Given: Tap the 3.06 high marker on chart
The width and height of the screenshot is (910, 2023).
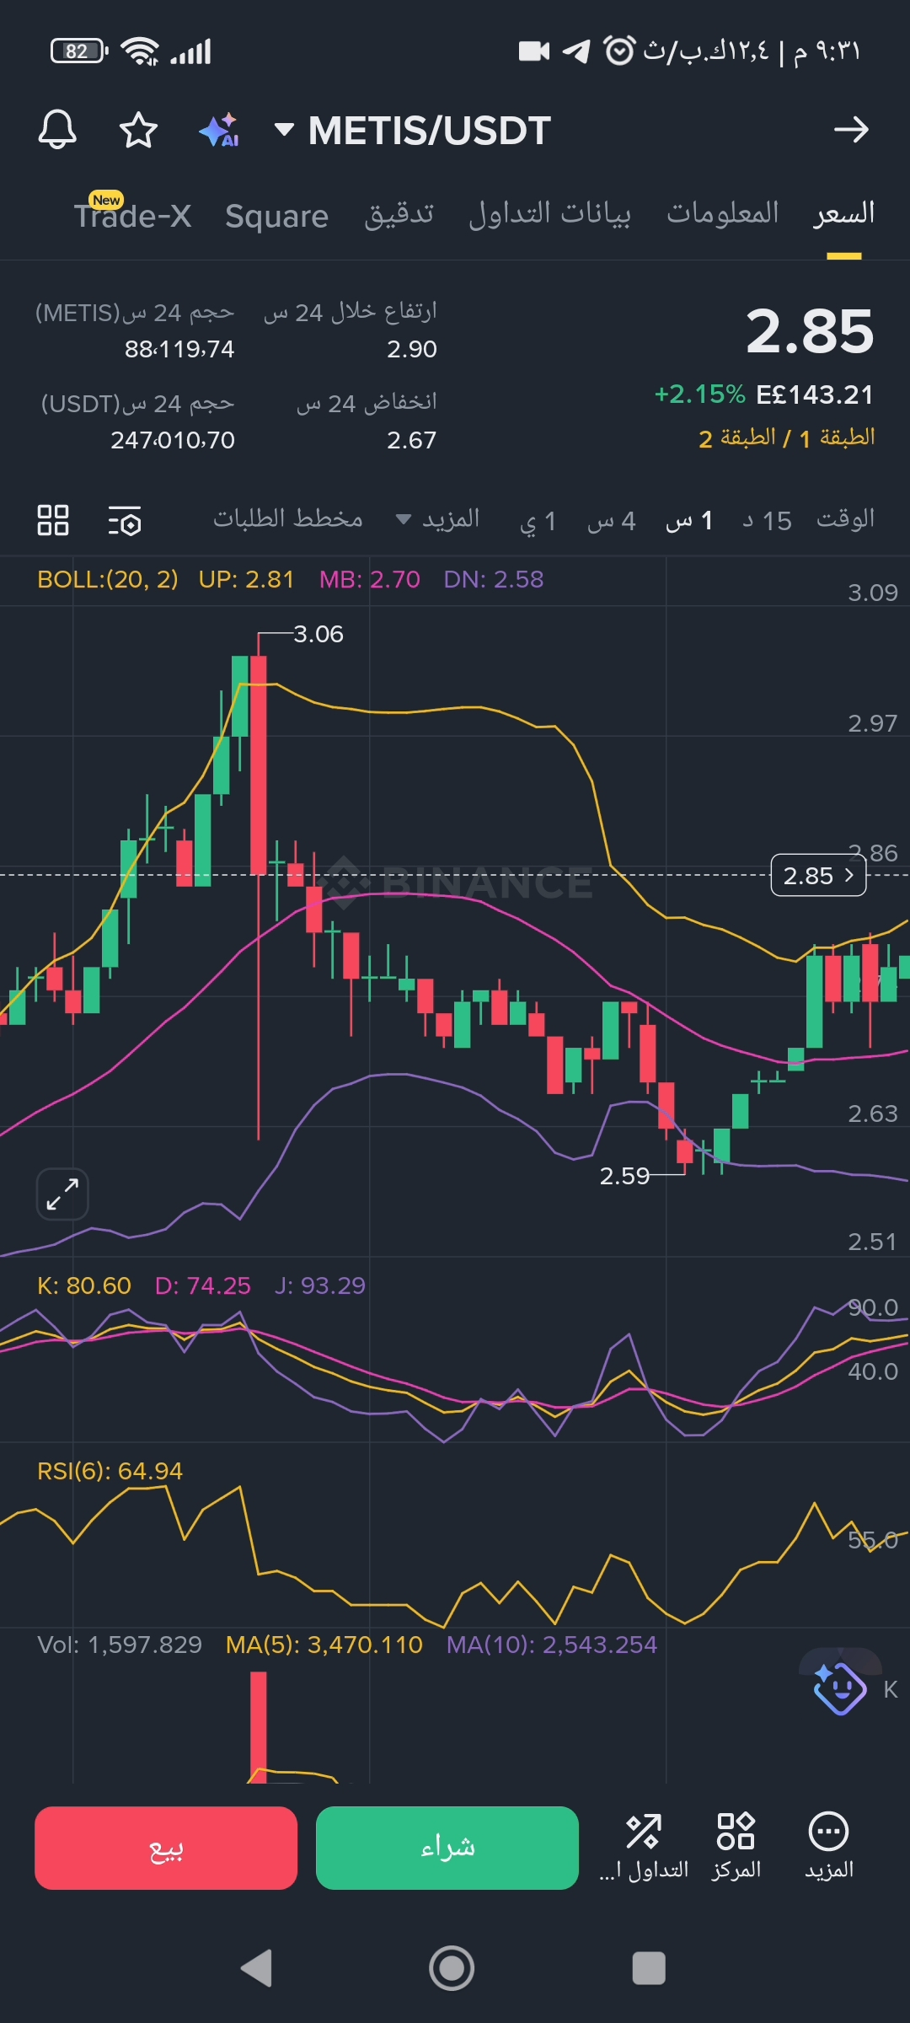Looking at the screenshot, I should pos(318,634).
